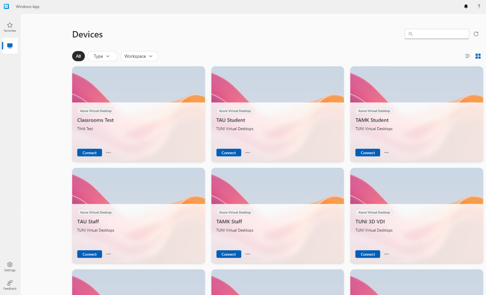This screenshot has height=295, width=486.
Task: Switch to grid view layout
Action: pos(478,56)
